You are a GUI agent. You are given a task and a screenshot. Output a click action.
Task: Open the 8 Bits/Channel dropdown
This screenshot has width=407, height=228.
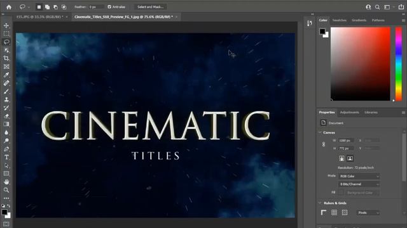tap(359, 184)
